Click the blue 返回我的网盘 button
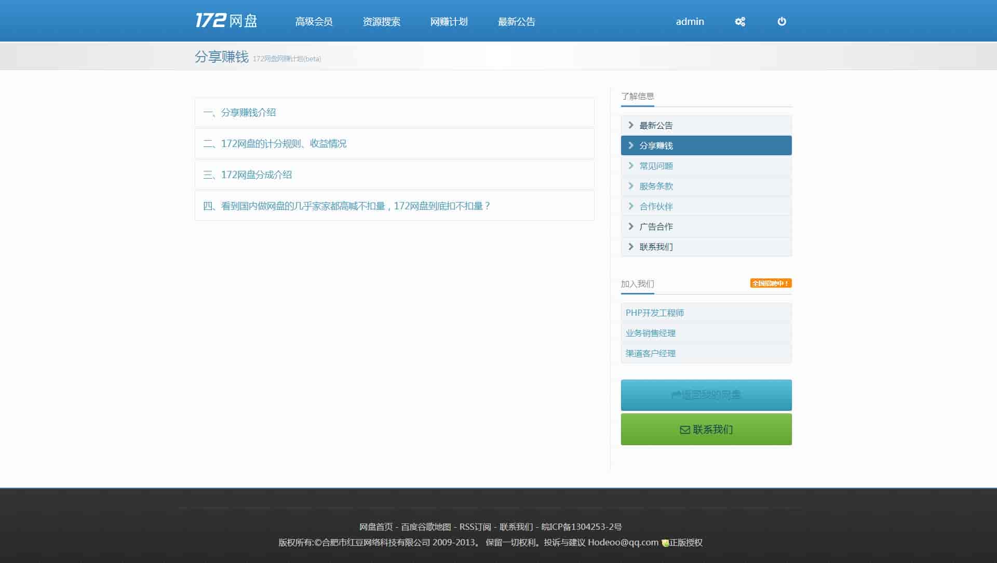Image resolution: width=997 pixels, height=563 pixels. [706, 395]
